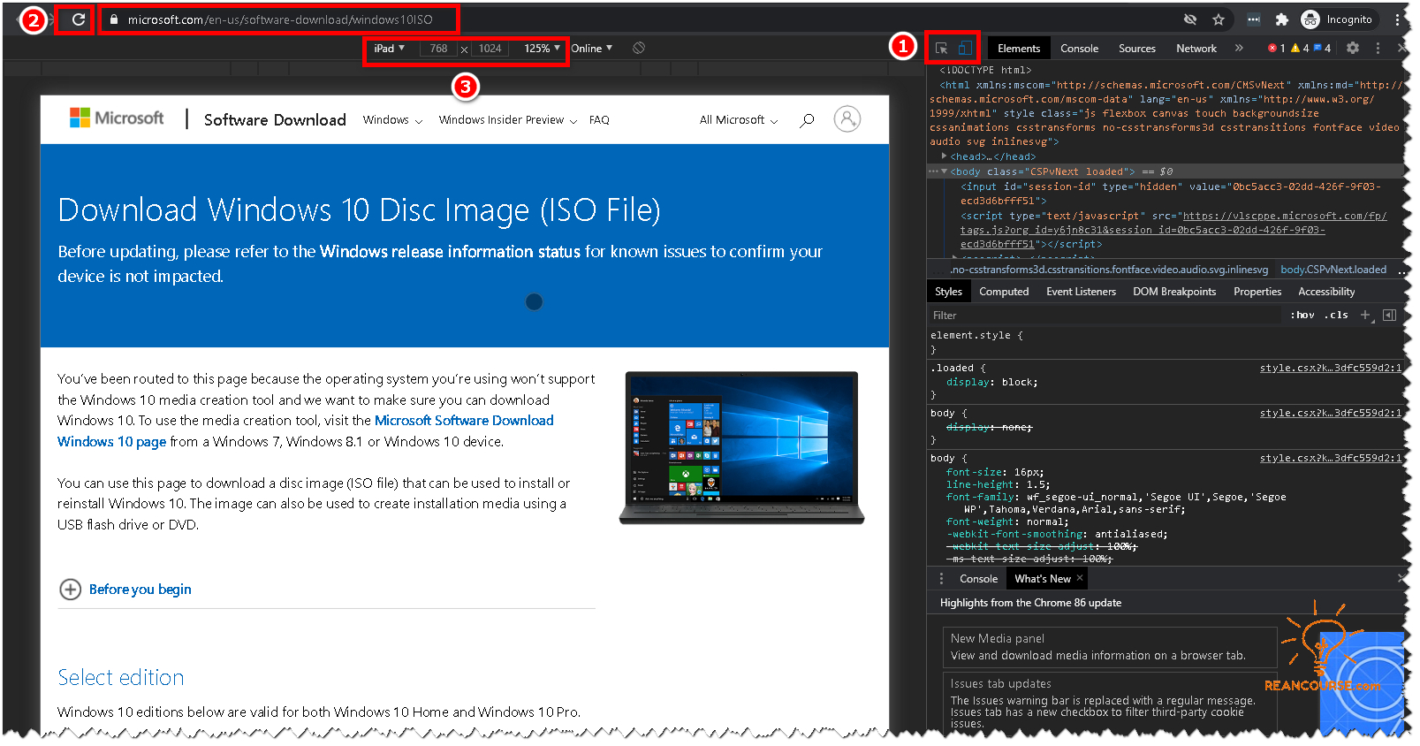The height and width of the screenshot is (746, 1420).
Task: Open the Styles pane tab
Action: click(x=948, y=292)
